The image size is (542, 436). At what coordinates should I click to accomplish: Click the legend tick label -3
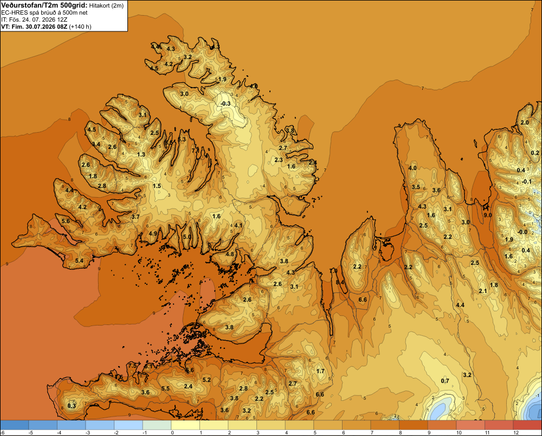point(87,433)
